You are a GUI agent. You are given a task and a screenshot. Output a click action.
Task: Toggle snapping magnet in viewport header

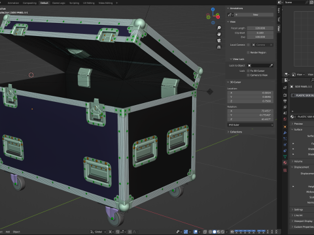pos(118,232)
